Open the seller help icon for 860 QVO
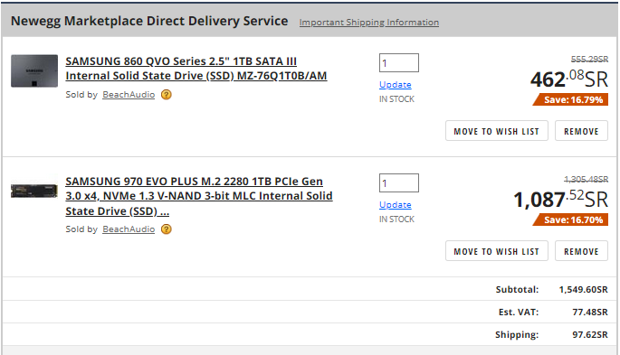The height and width of the screenshot is (355, 620). click(x=167, y=95)
